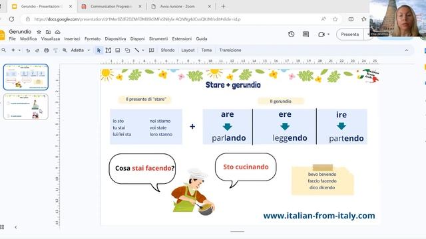Select second slide thumbnail
This screenshot has width=426, height=239.
(26, 107)
